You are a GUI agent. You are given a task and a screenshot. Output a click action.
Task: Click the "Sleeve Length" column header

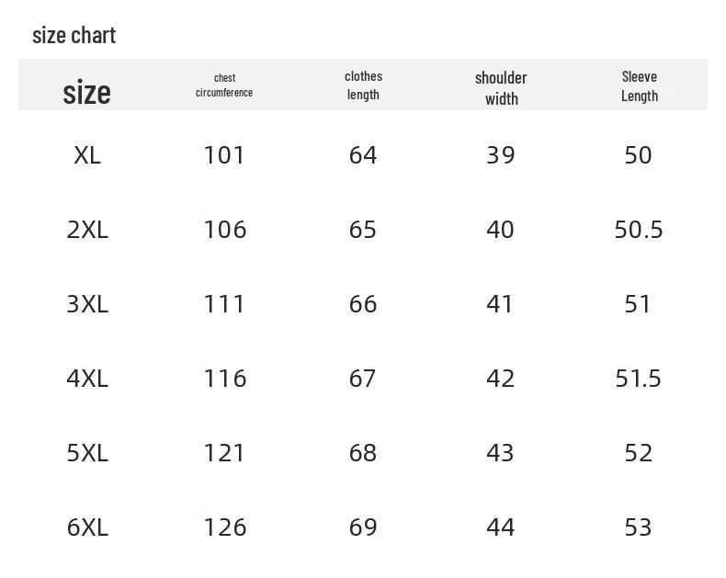tap(639, 85)
